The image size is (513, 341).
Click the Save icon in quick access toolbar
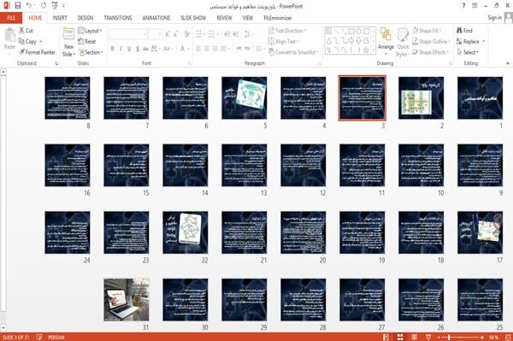[18, 6]
